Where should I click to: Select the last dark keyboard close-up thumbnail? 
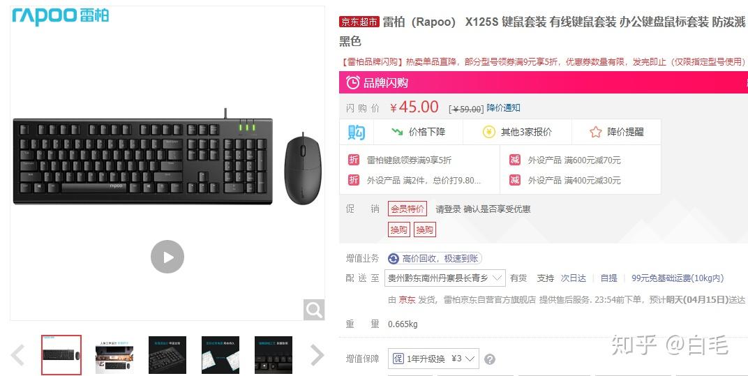274,355
